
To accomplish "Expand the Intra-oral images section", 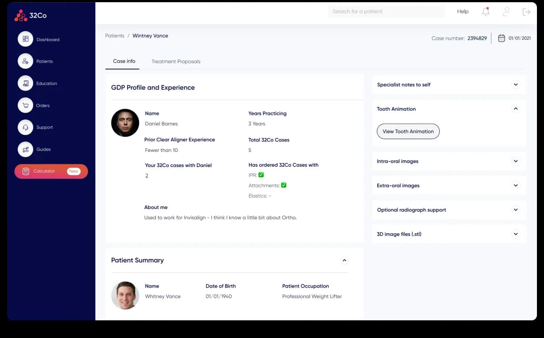I will tap(515, 161).
